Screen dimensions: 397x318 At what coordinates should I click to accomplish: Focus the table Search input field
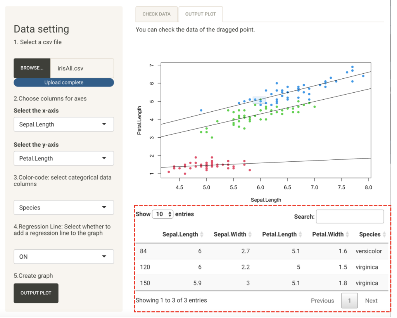350,216
